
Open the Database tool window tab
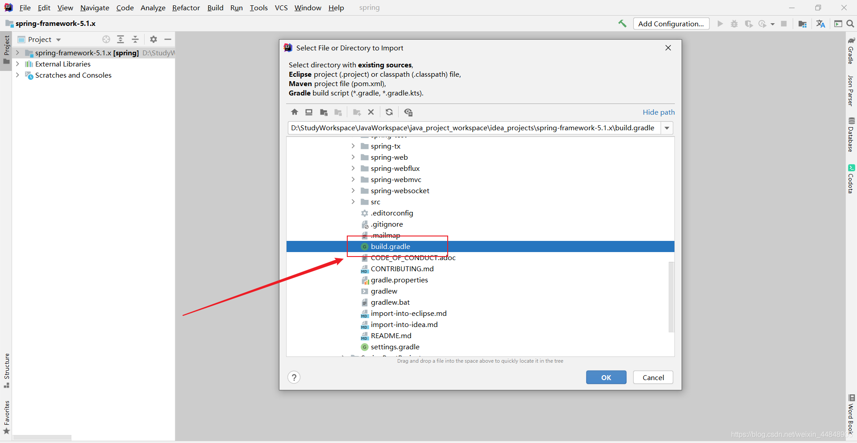tap(851, 135)
